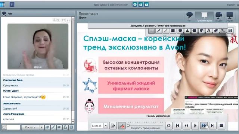Select the straight line tool
Image resolution: width=239 pixels, height=134 pixels.
pyautogui.click(x=166, y=31)
